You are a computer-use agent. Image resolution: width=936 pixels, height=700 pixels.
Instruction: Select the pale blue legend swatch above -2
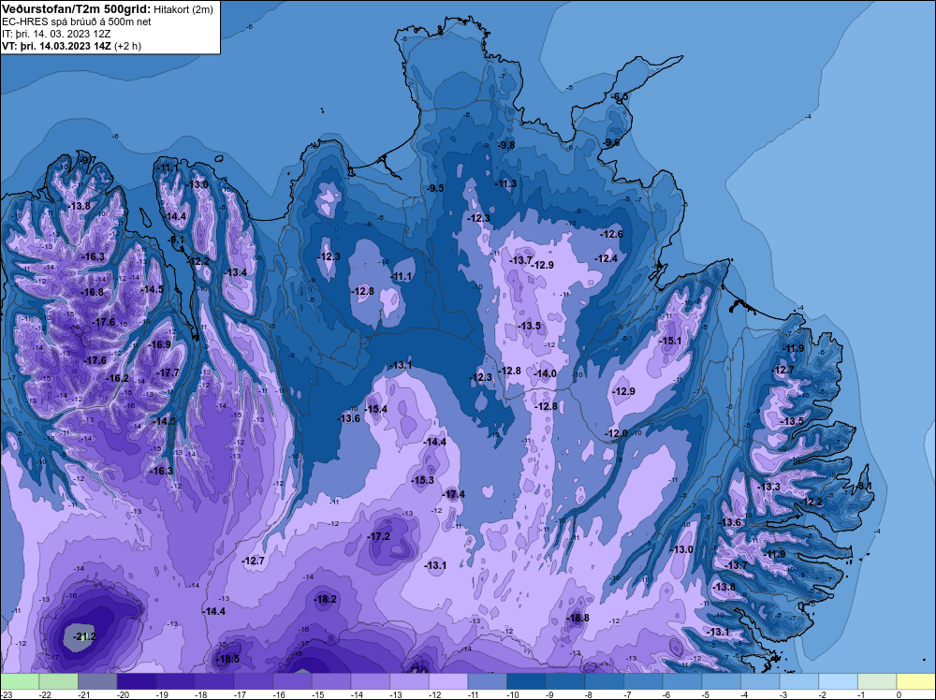[838, 681]
